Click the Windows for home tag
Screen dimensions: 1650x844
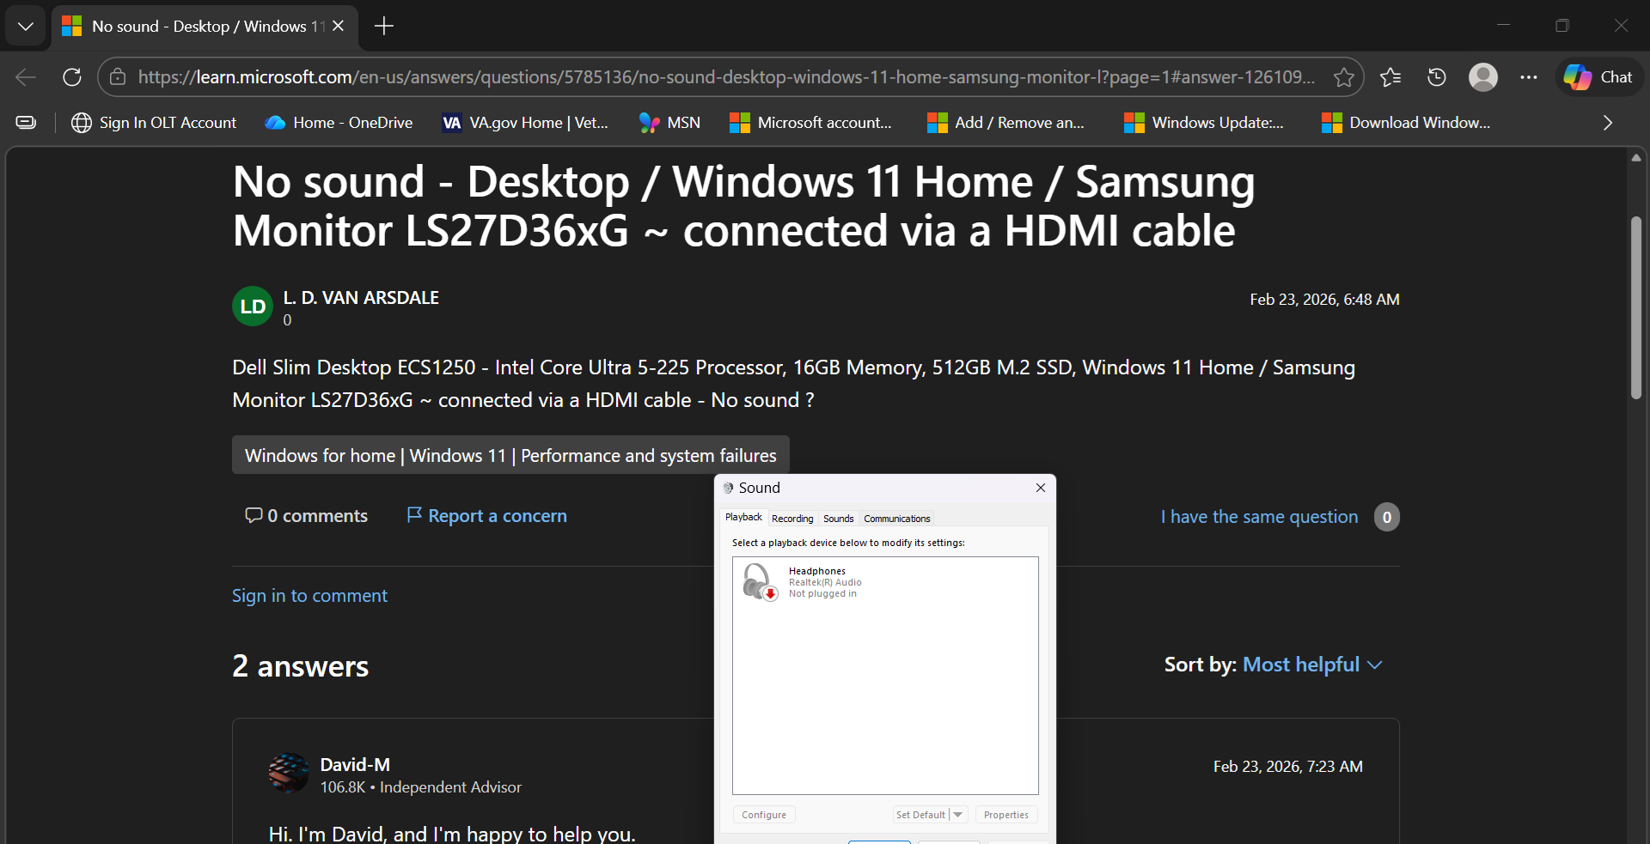click(x=510, y=455)
